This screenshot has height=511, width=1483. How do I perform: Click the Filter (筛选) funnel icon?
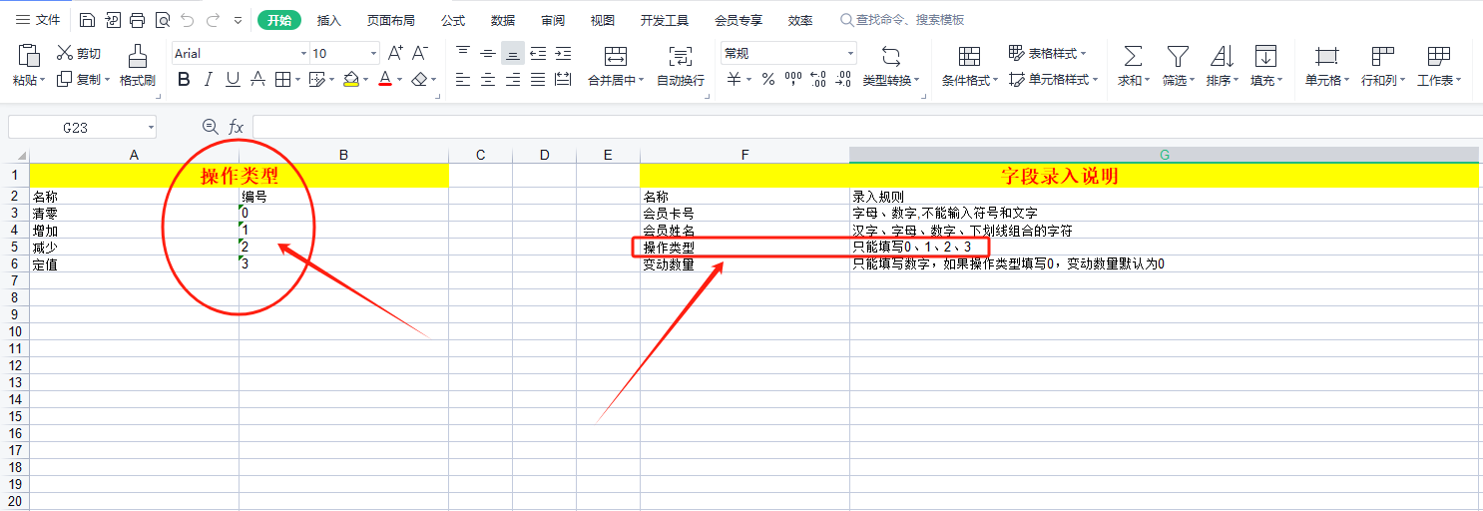[x=1178, y=56]
